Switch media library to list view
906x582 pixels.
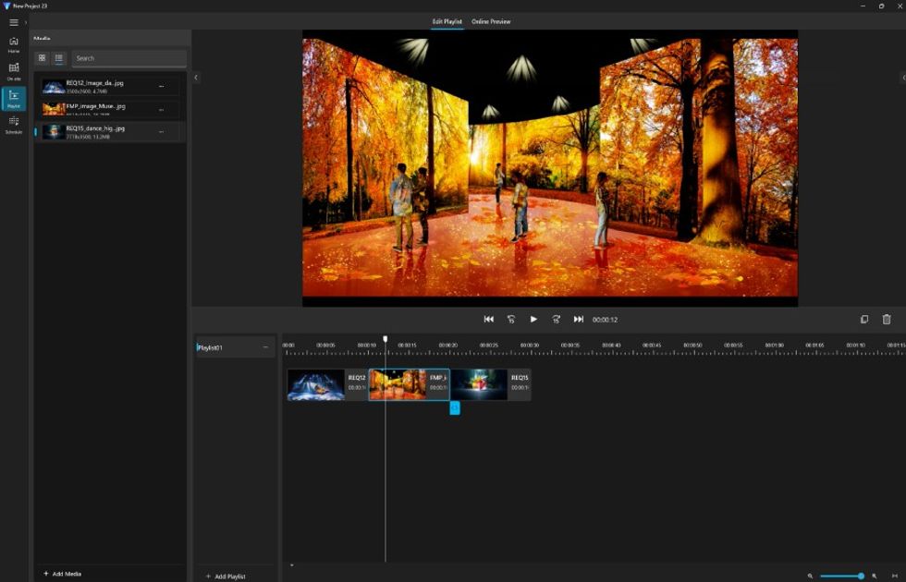(x=61, y=57)
